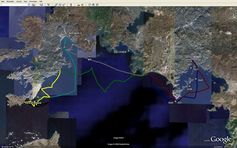
Task: Open the Ansicht menu
Action: (x=19, y=1)
